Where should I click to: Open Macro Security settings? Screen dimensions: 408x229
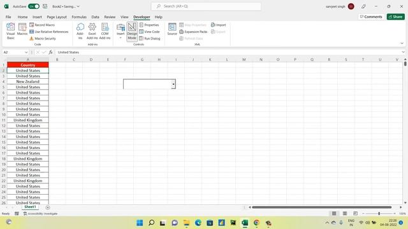pyautogui.click(x=43, y=38)
